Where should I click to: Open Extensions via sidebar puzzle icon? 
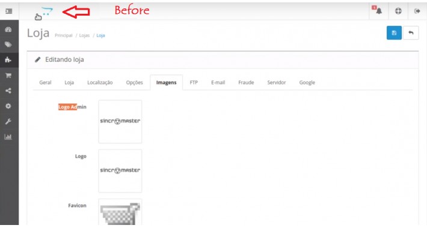pyautogui.click(x=8, y=60)
